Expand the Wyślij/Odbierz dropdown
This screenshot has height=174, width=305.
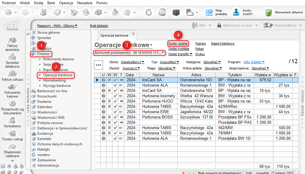(x=300, y=25)
